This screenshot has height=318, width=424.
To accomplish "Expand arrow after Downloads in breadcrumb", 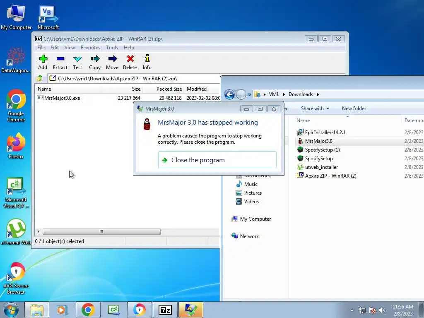I will [318, 94].
